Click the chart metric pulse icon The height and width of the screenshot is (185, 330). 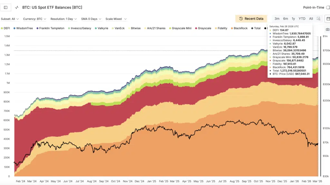coord(17,7)
